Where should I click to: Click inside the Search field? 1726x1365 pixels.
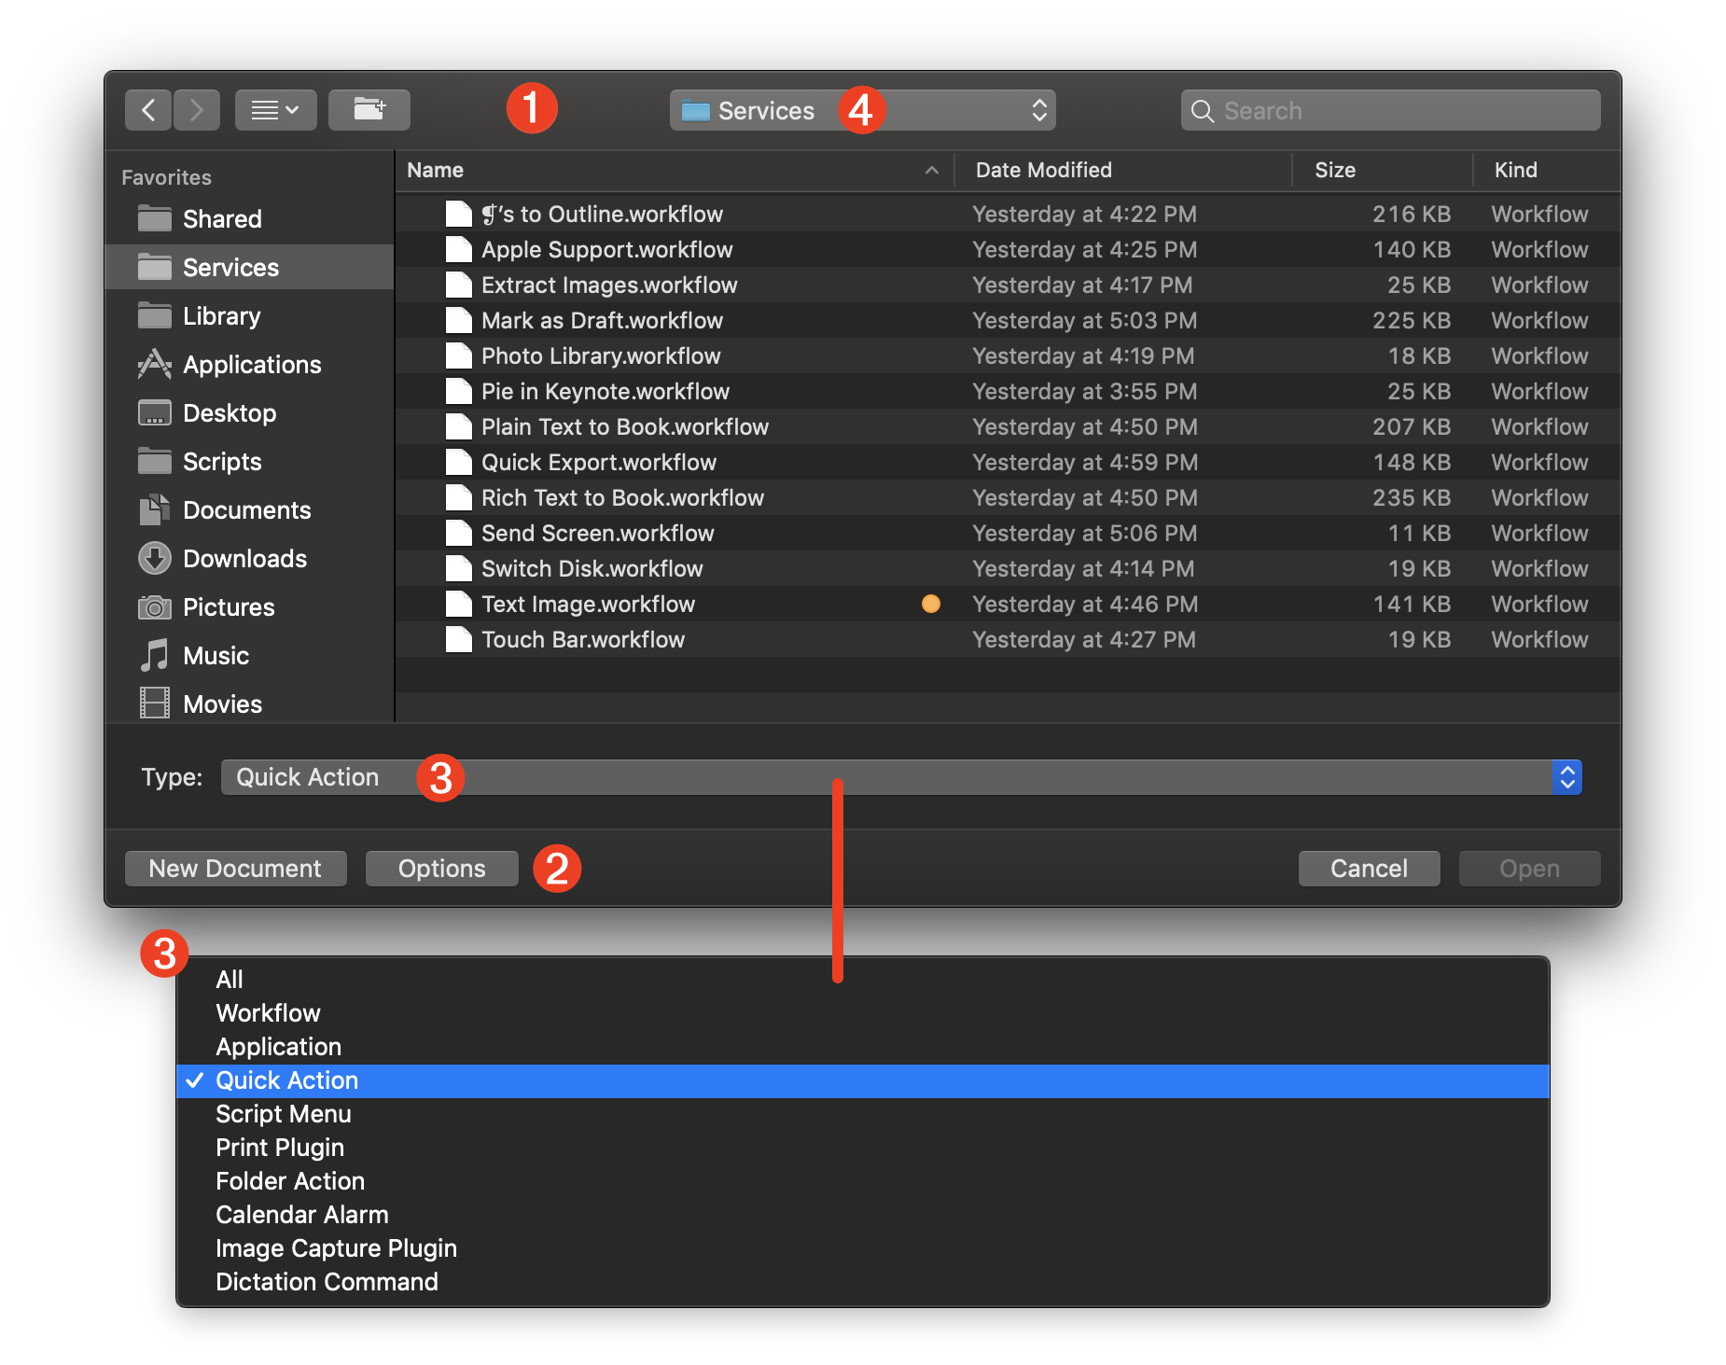tap(1390, 110)
